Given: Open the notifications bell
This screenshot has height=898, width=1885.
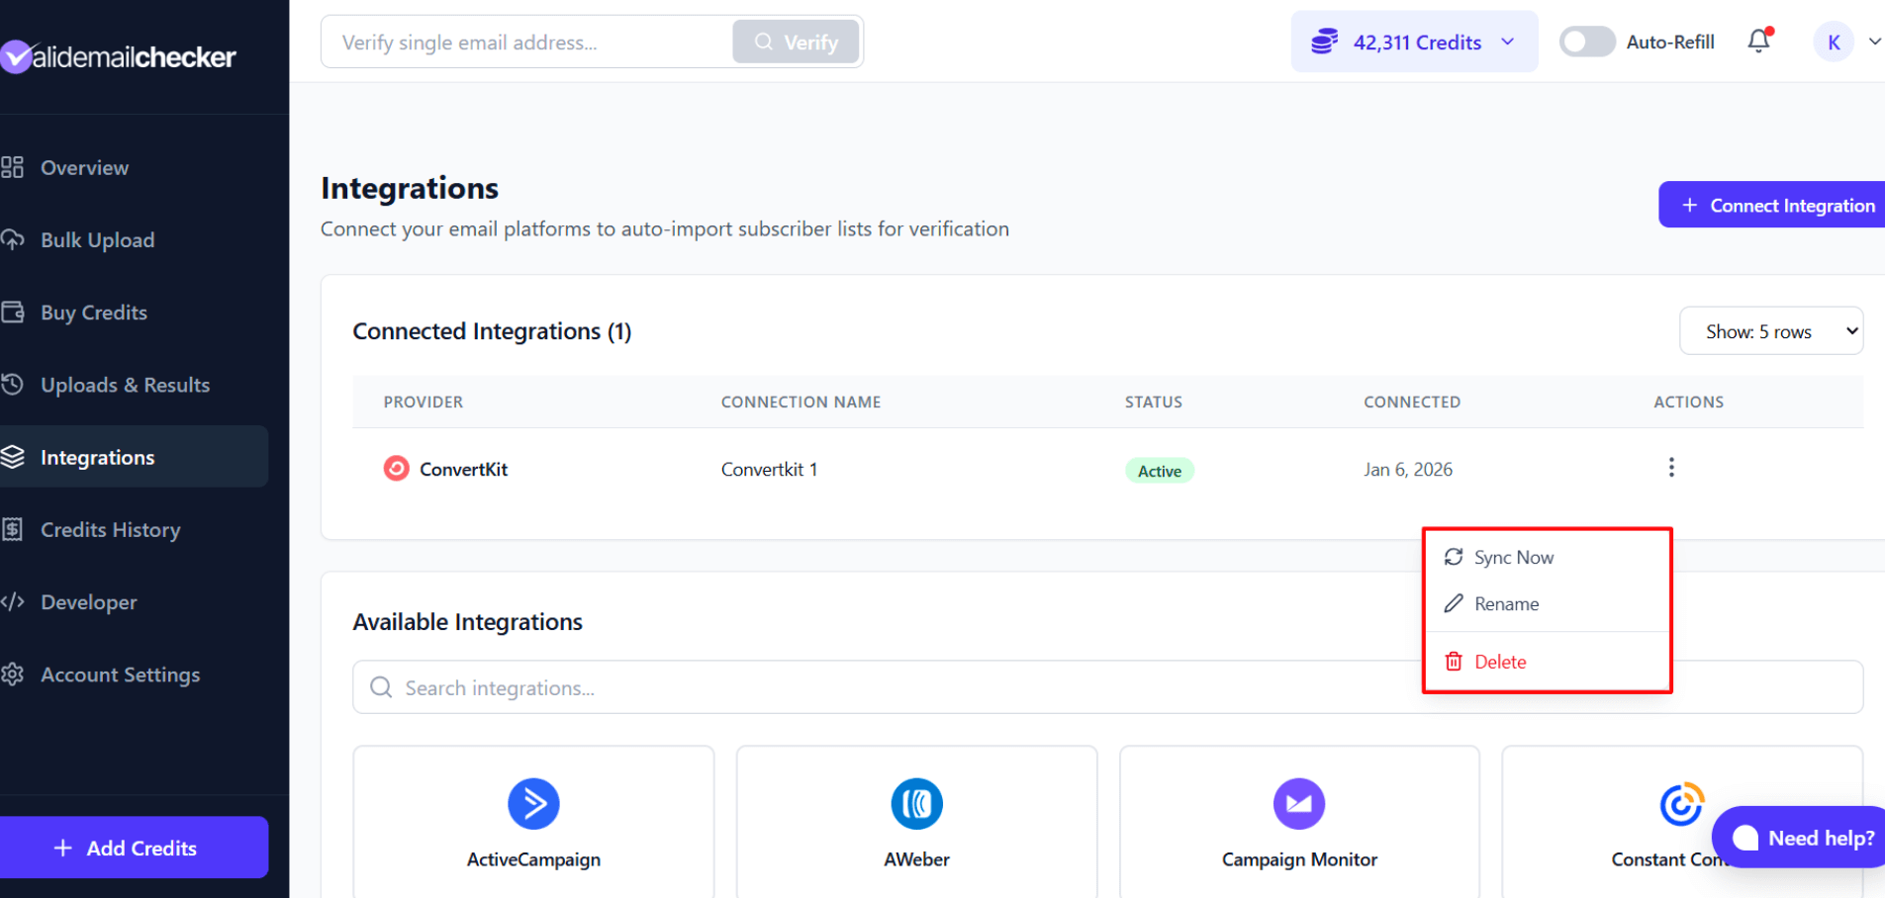Looking at the screenshot, I should 1758,42.
